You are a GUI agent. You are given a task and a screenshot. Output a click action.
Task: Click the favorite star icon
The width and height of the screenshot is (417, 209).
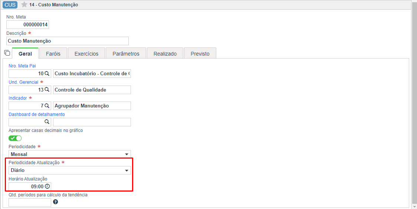coord(24,4)
